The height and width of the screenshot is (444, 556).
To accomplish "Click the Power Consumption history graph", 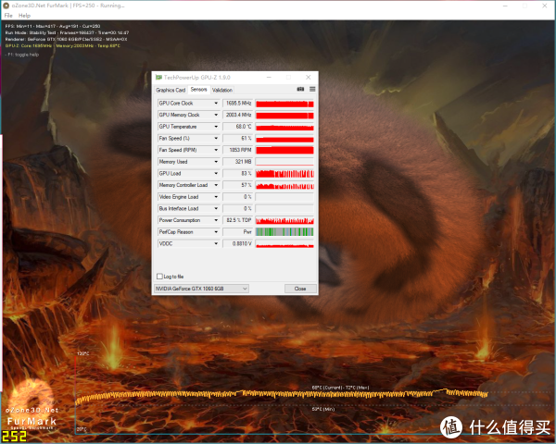I will coord(284,220).
